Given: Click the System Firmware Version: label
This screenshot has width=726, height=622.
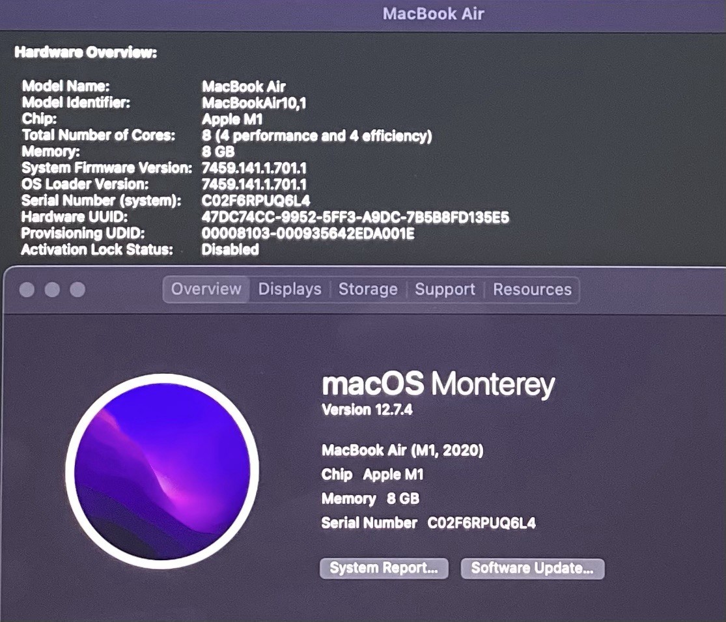Looking at the screenshot, I should point(107,168).
